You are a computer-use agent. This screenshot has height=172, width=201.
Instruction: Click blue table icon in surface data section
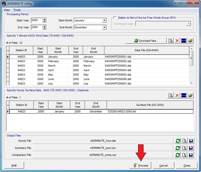click(184, 95)
